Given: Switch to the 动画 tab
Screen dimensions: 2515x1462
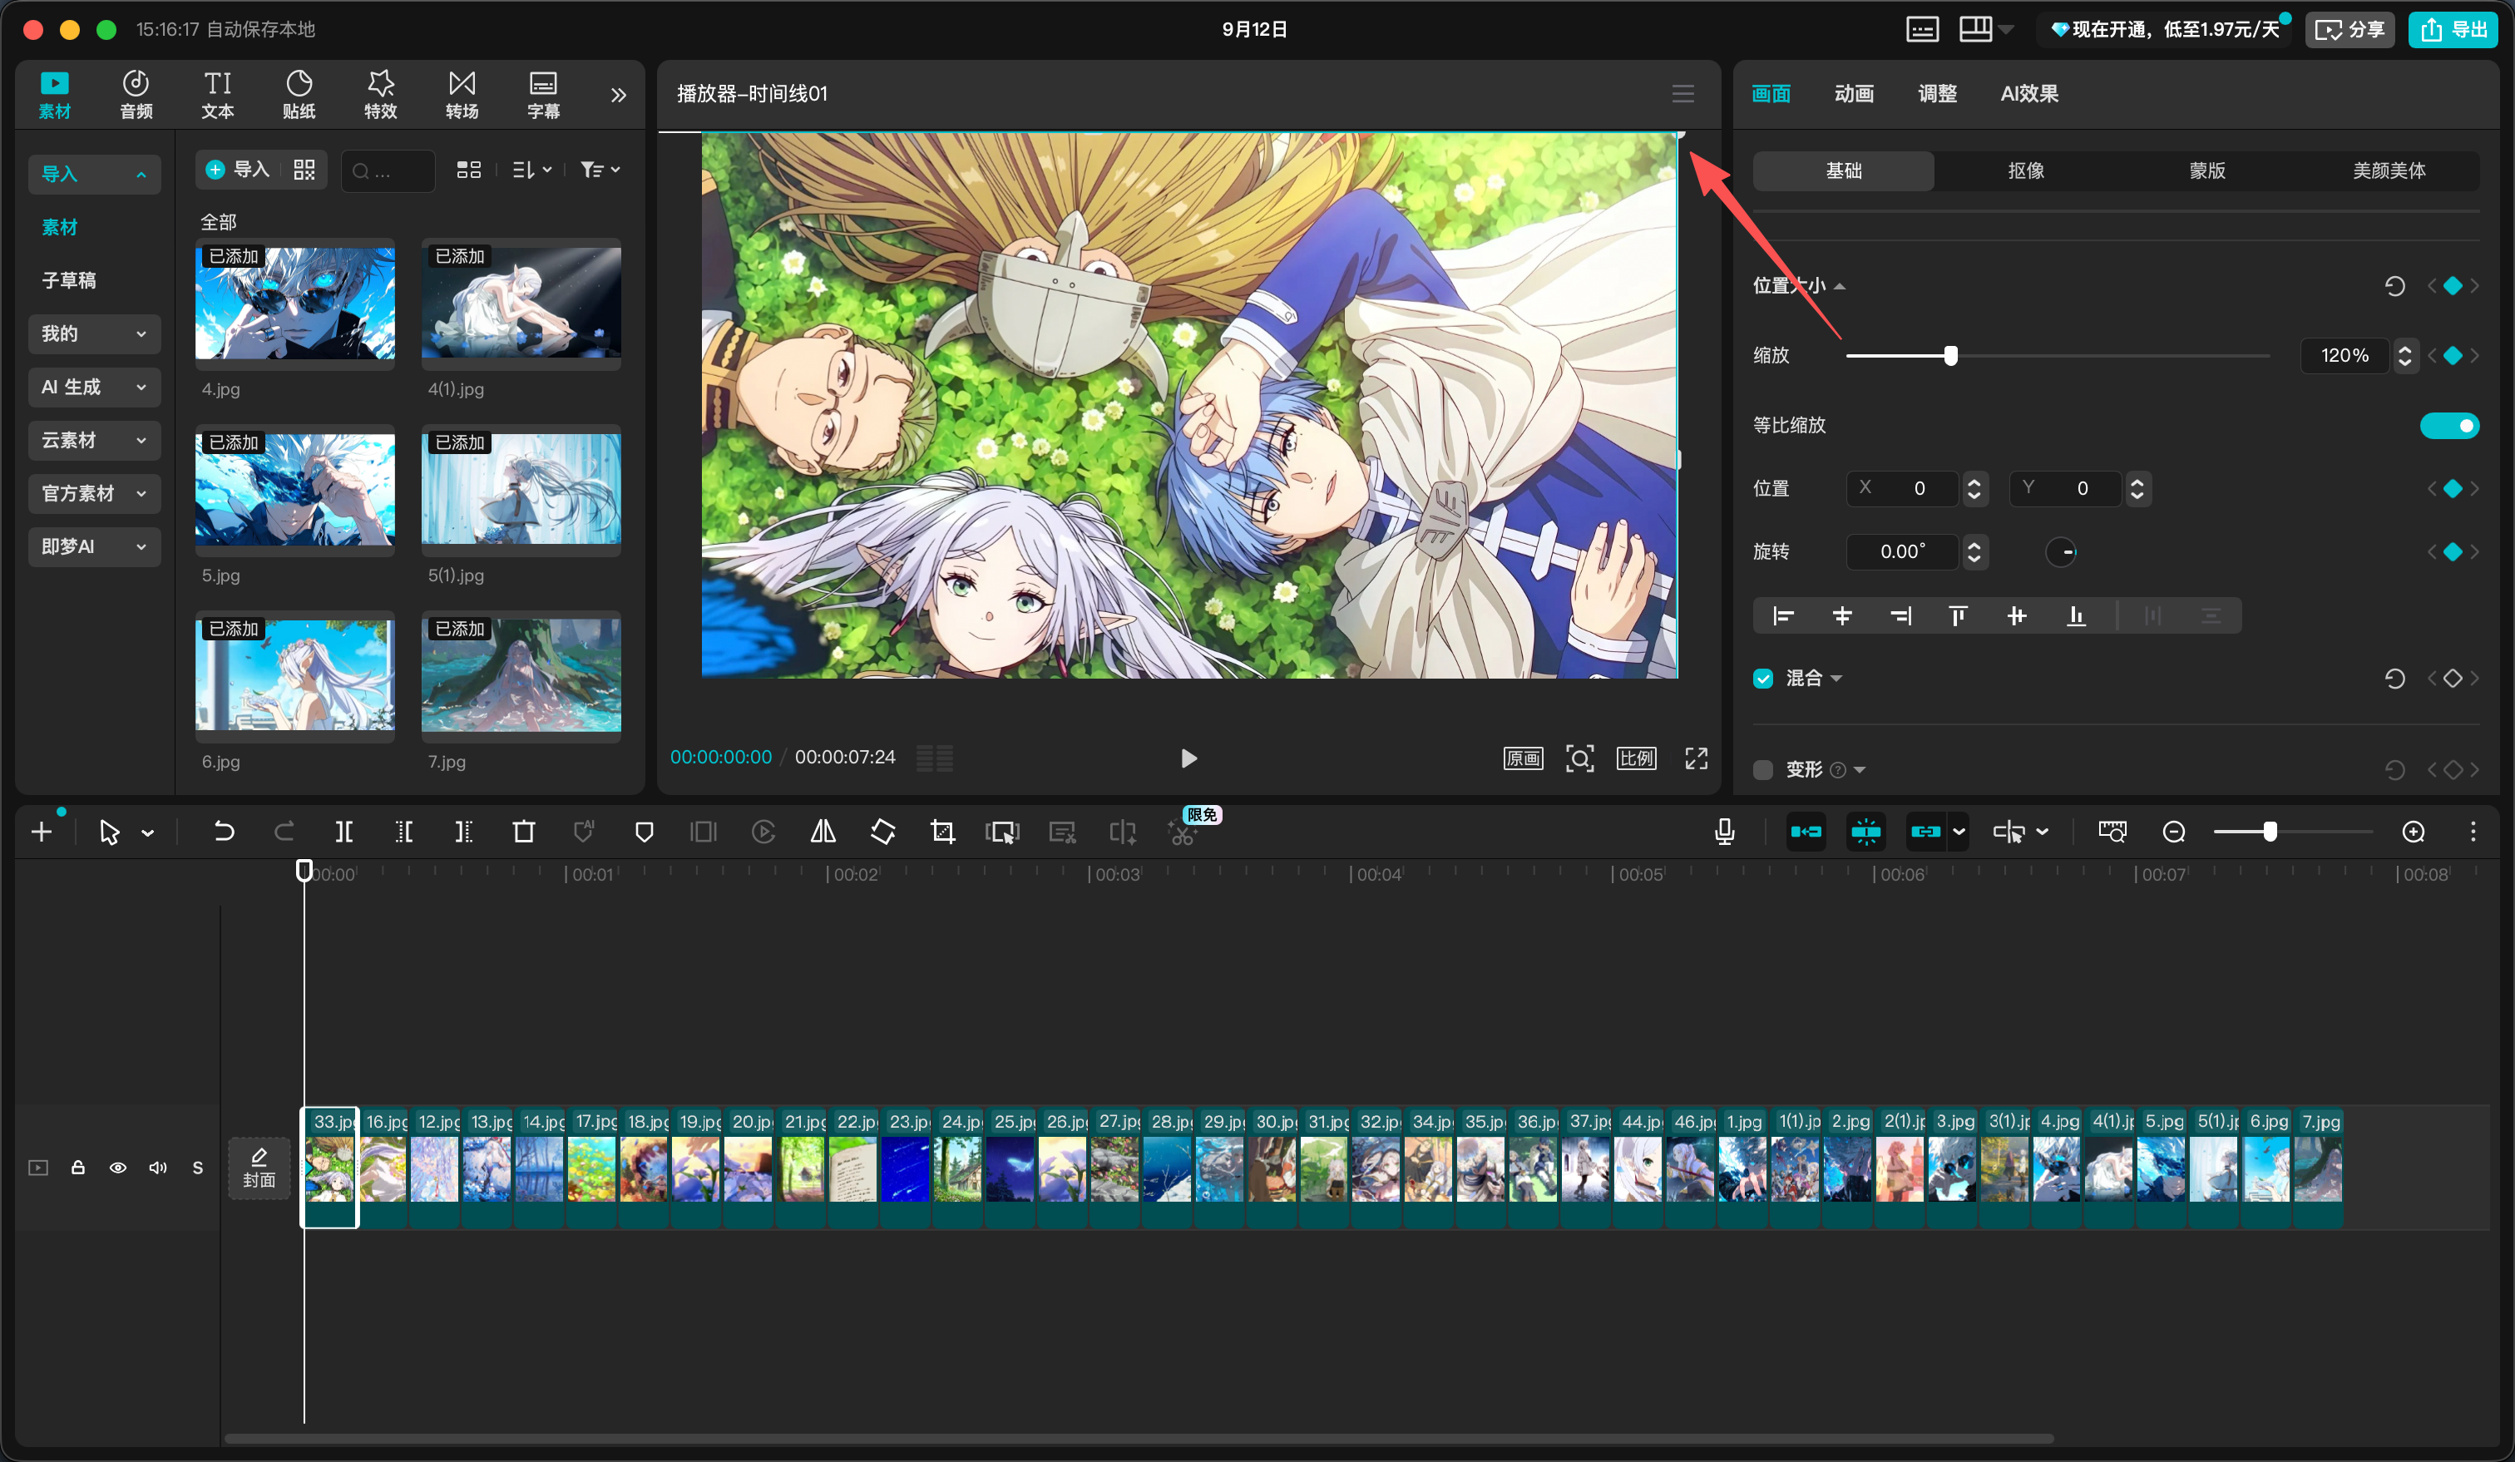Looking at the screenshot, I should [x=1853, y=94].
